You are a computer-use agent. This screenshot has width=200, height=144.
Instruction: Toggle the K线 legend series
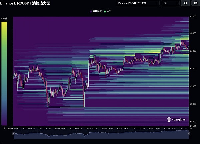click(x=107, y=12)
